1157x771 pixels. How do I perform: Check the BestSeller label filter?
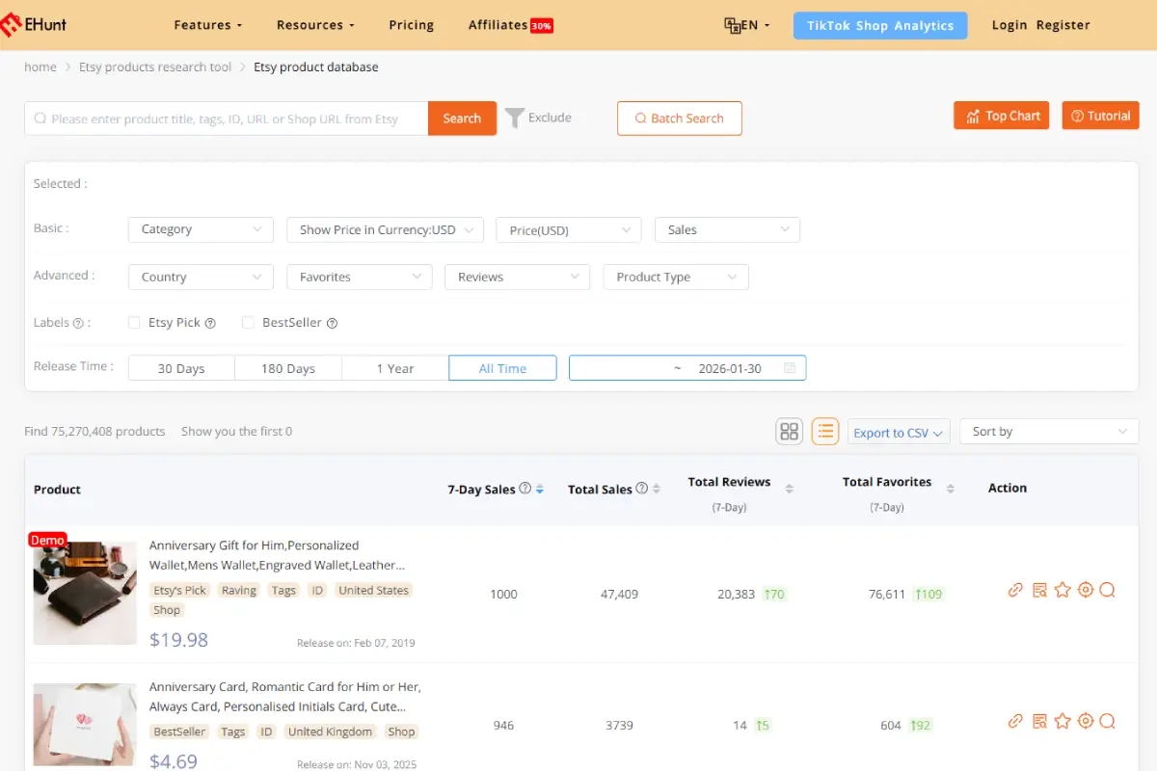(x=247, y=323)
